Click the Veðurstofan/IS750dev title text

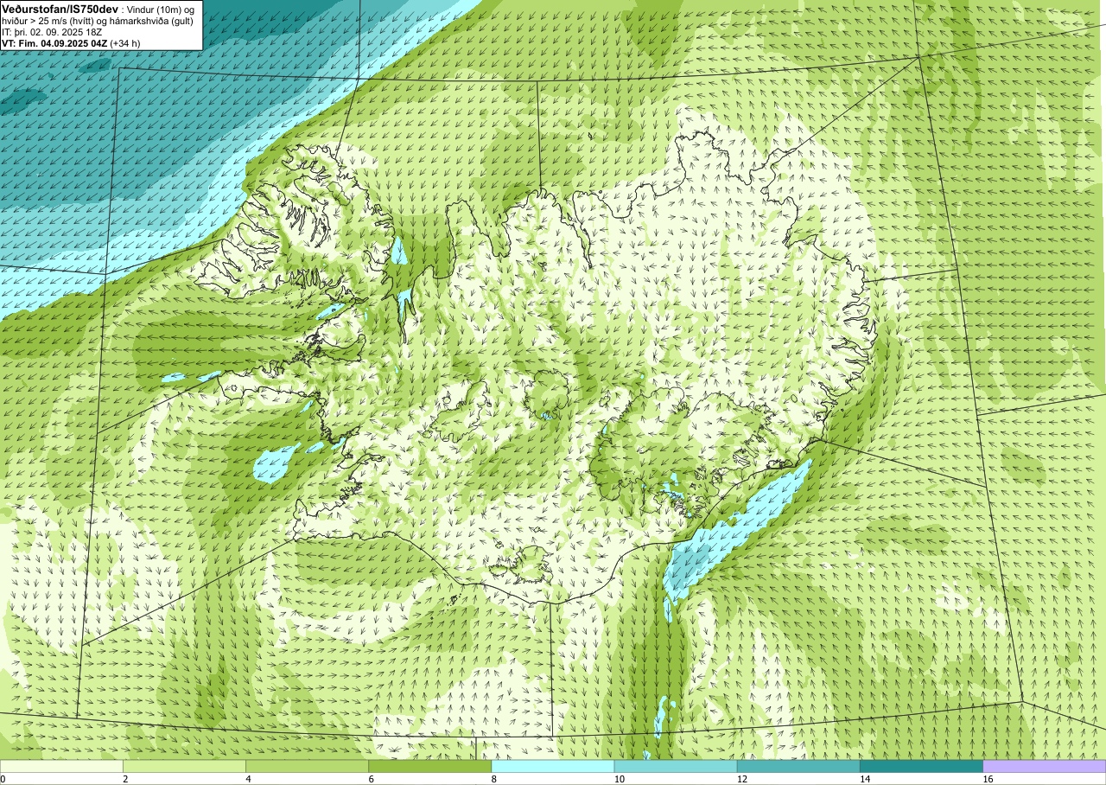[x=60, y=9]
